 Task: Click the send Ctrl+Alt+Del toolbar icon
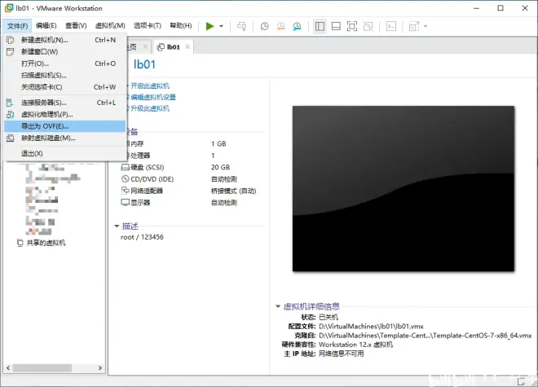(241, 26)
